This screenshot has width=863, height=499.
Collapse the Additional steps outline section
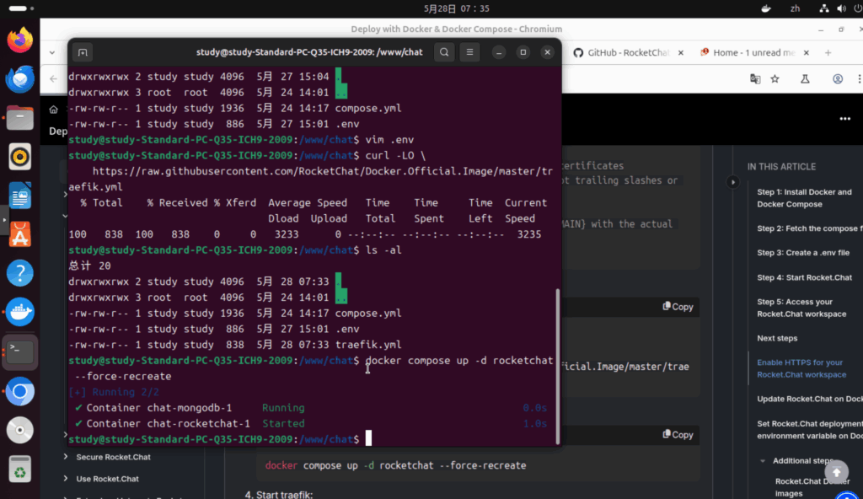click(763, 461)
